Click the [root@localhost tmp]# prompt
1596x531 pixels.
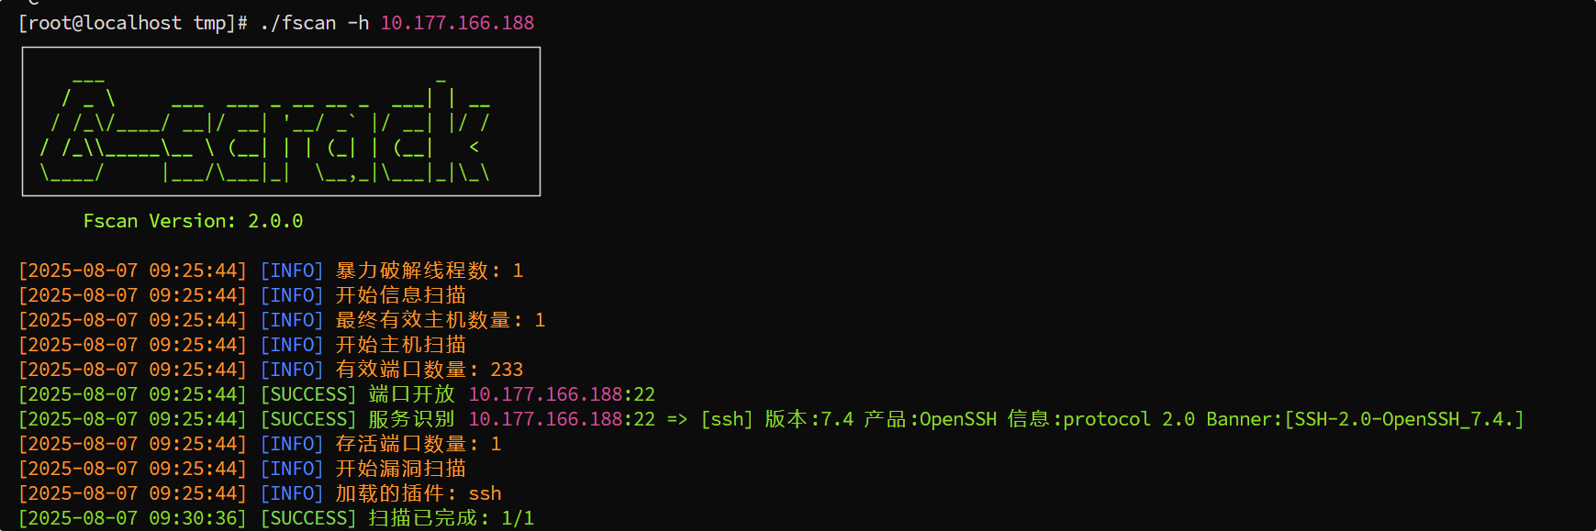(133, 23)
